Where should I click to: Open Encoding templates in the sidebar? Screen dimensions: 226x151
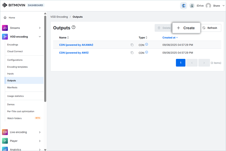[x=17, y=67]
